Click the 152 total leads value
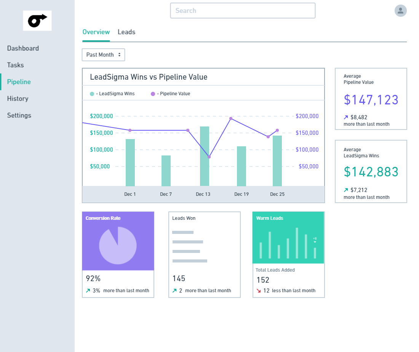This screenshot has height=352, width=419. [263, 280]
